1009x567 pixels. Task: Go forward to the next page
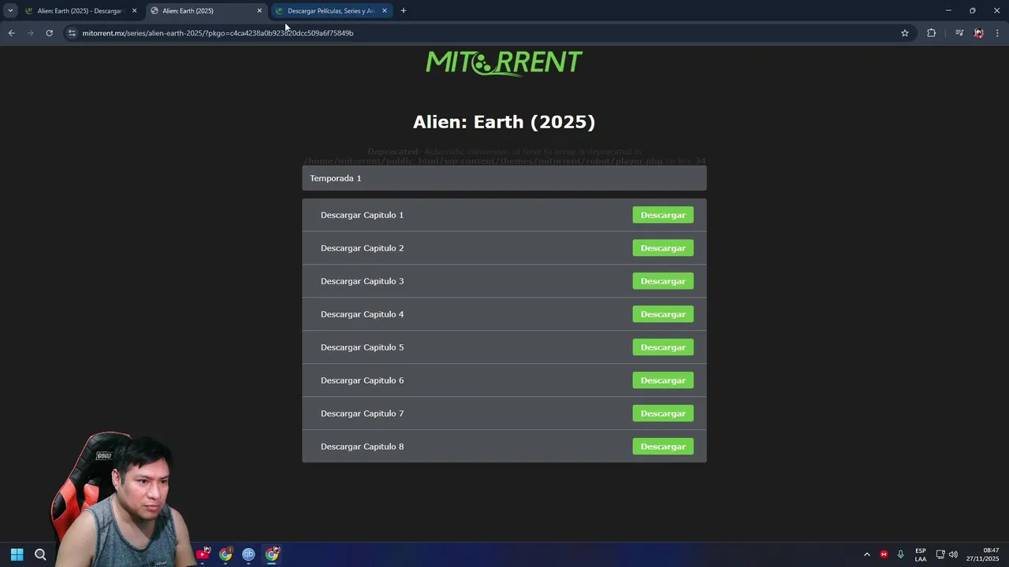[30, 33]
